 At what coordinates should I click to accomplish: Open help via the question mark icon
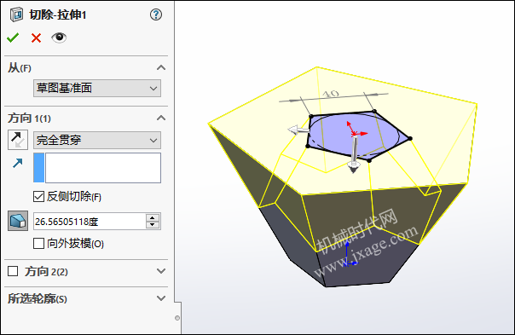156,14
